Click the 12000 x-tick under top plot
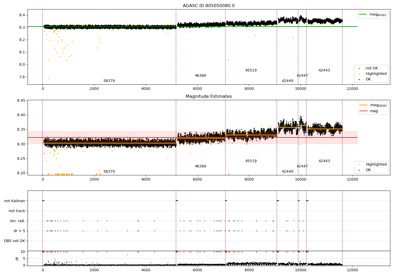The width and height of the screenshot is (394, 276). click(352, 89)
